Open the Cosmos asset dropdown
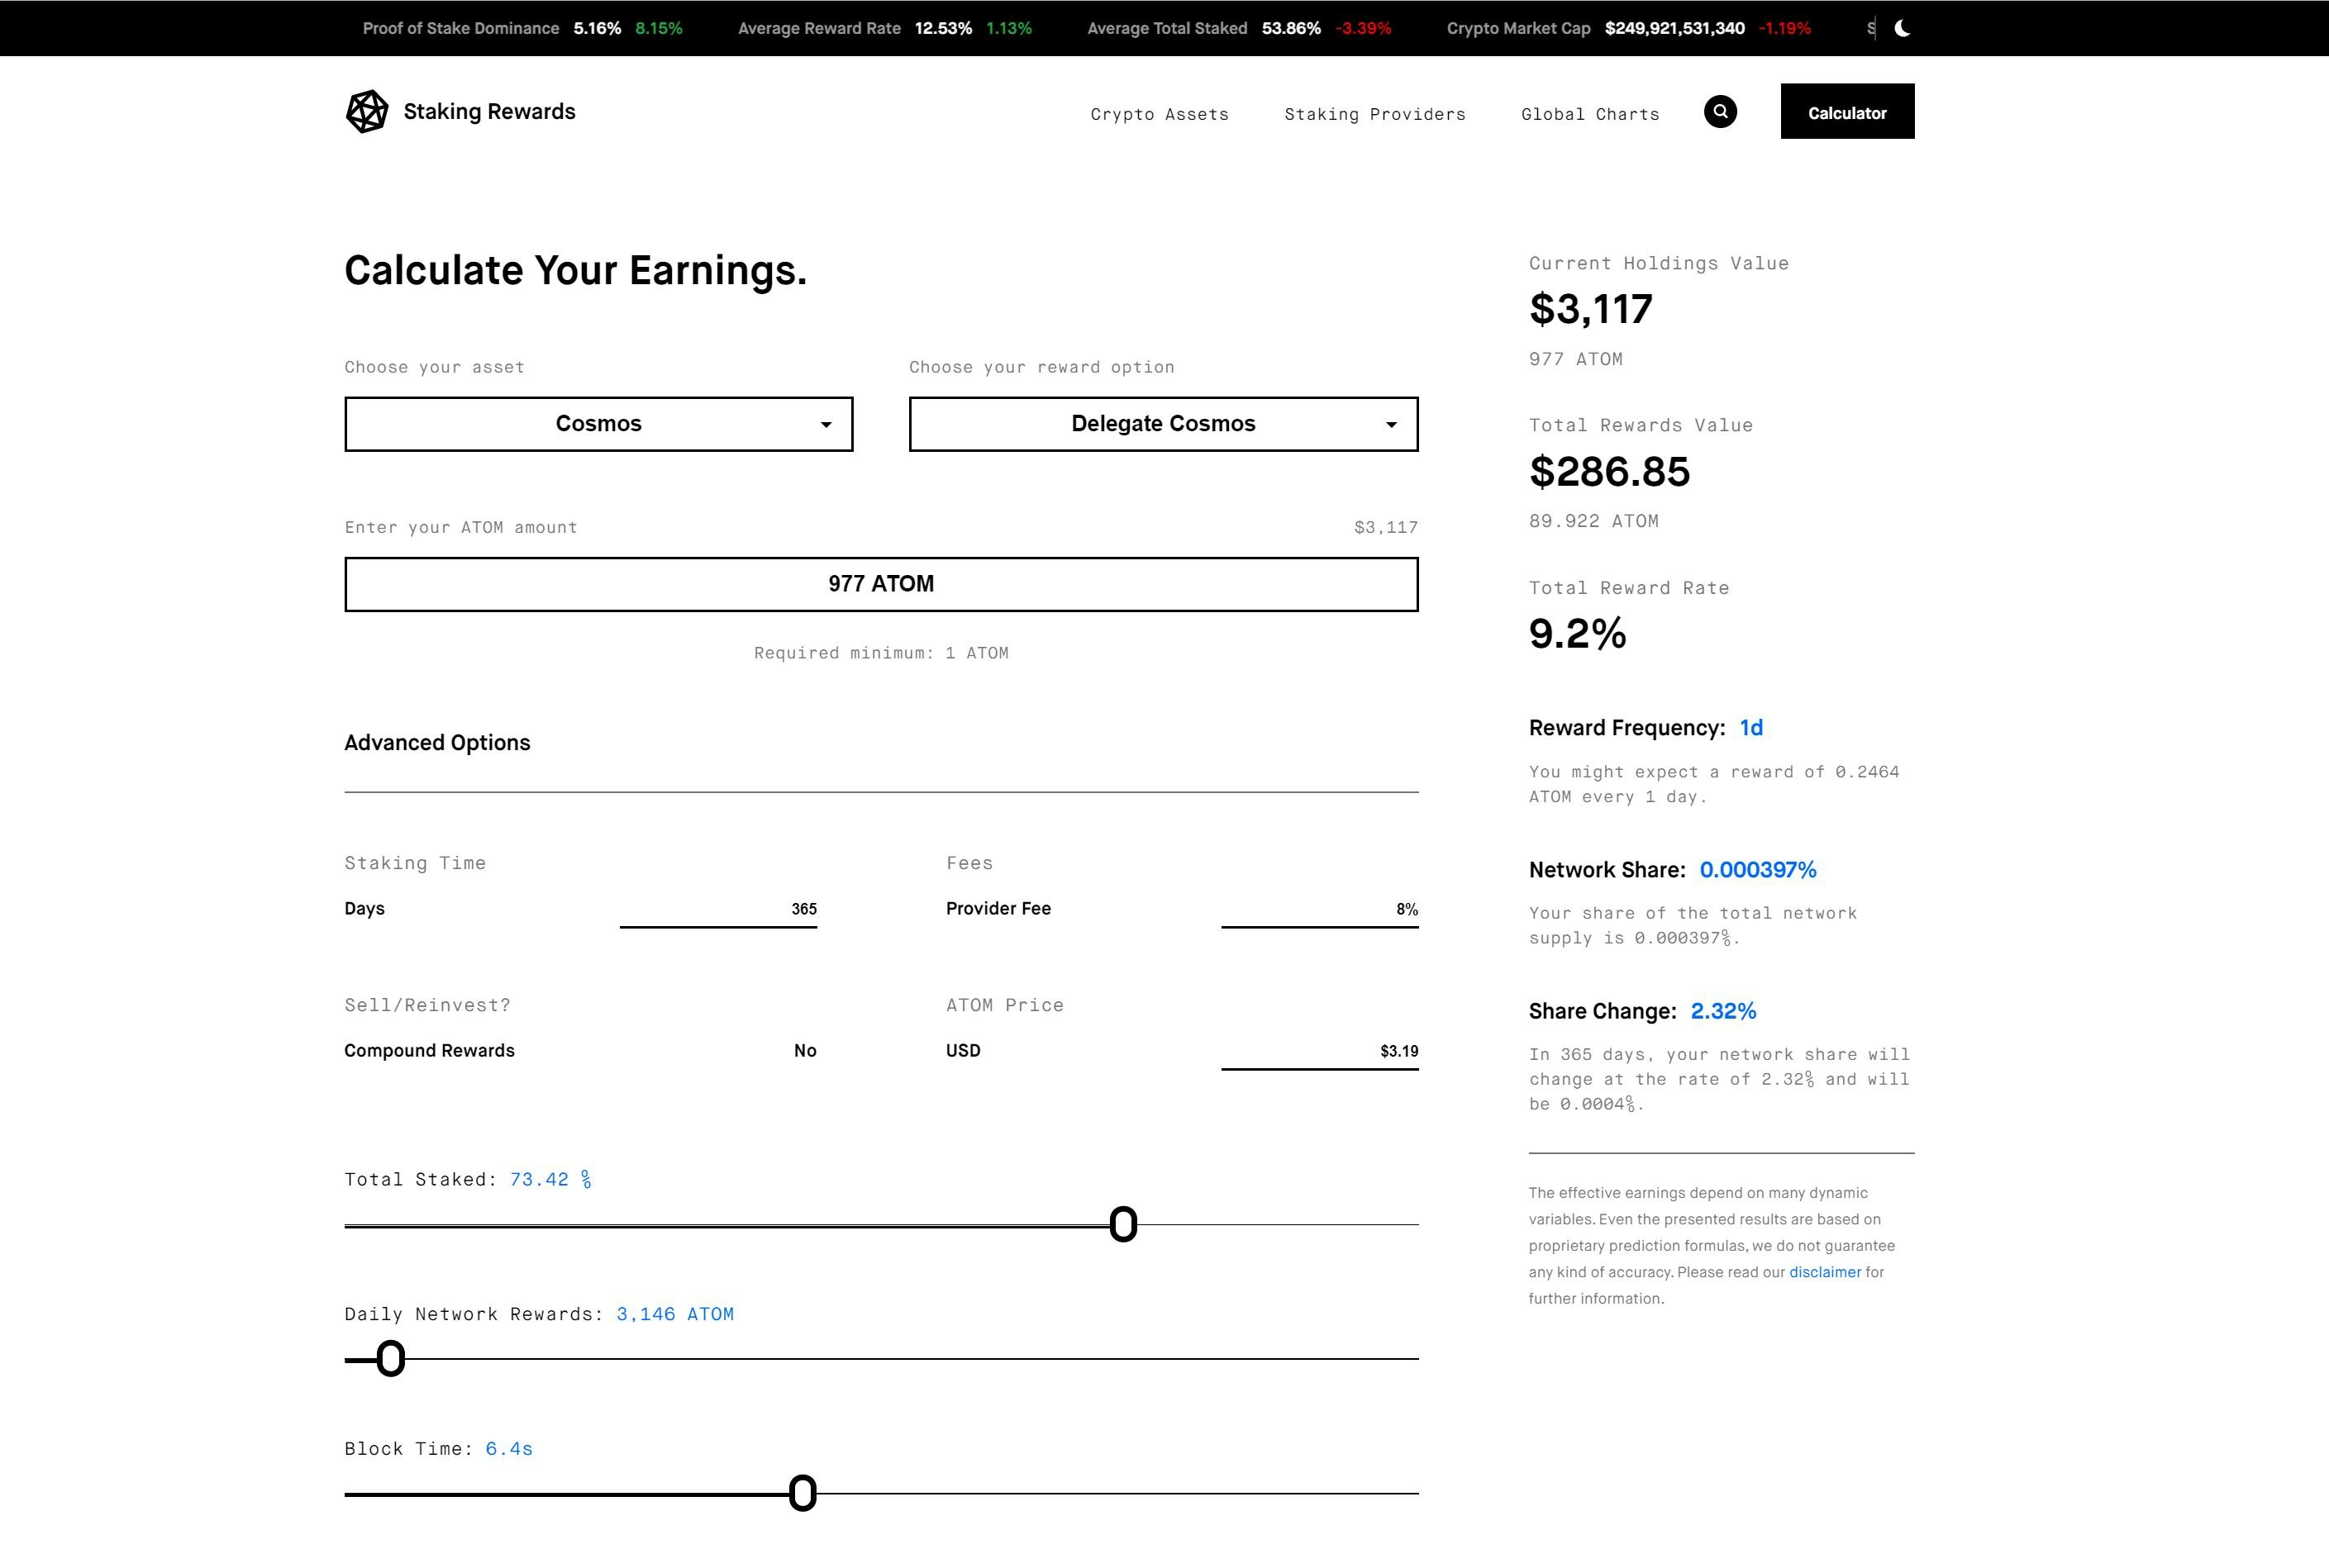 598,424
